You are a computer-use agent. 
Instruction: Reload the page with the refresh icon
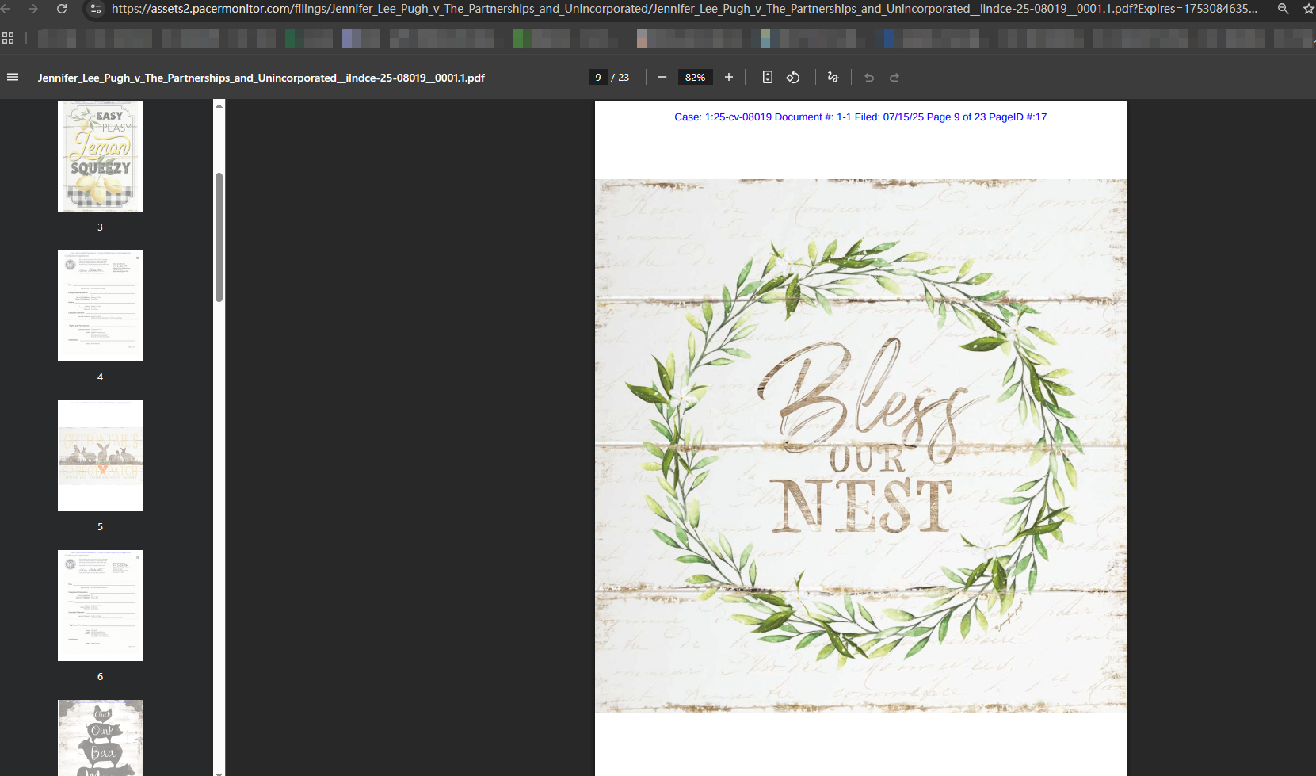[62, 9]
